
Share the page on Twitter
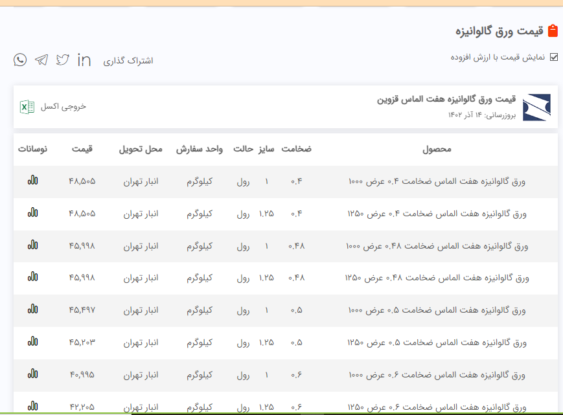click(63, 60)
